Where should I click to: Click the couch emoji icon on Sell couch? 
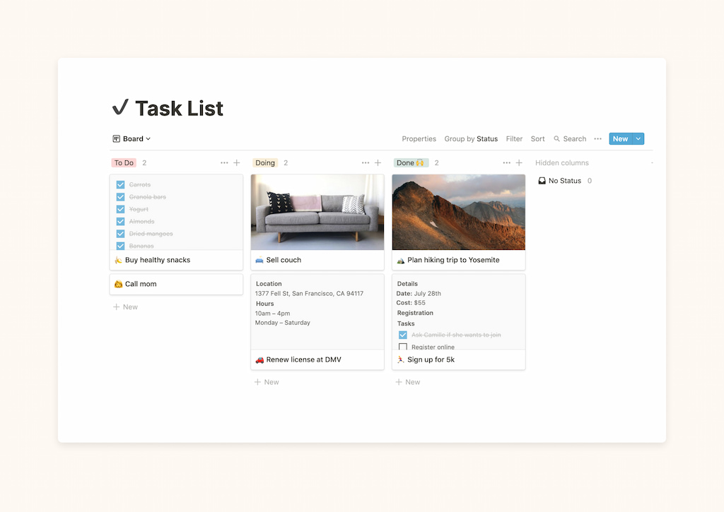(x=259, y=260)
